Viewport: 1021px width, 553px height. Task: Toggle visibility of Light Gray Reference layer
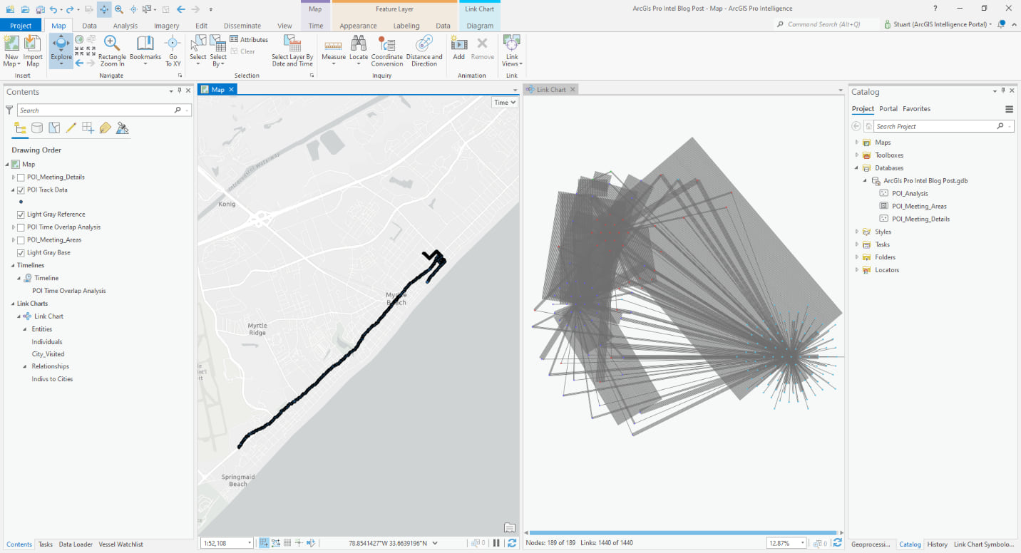click(x=20, y=214)
